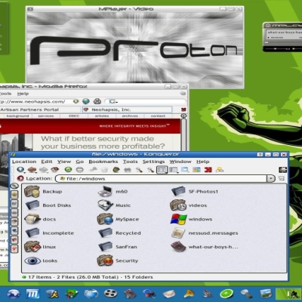Click the Print icon in Konqueror toolbar

click(x=128, y=170)
